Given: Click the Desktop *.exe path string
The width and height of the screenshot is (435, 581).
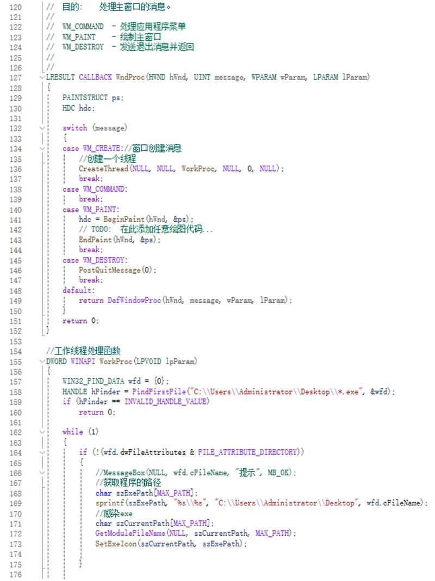Looking at the screenshot, I should pyautogui.click(x=276, y=392).
